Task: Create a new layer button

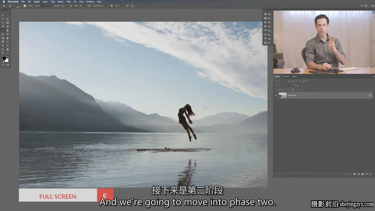Action: click(367, 174)
